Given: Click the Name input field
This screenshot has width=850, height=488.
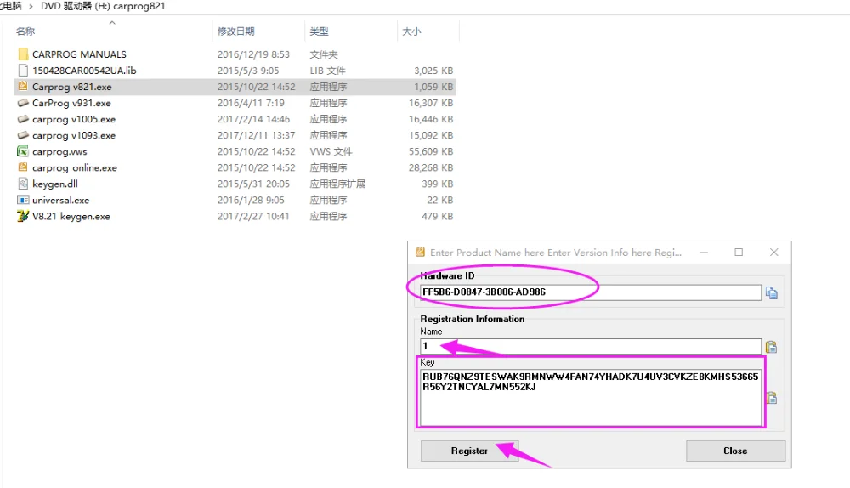Looking at the screenshot, I should point(591,346).
